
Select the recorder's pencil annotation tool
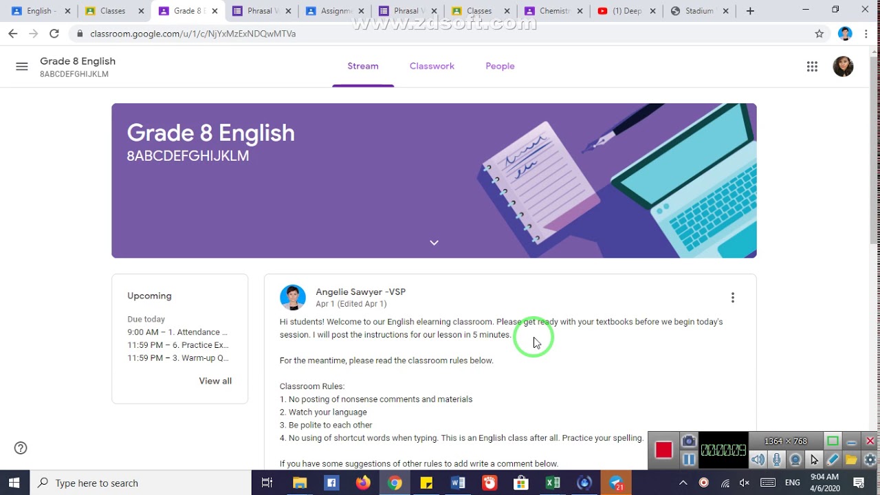(833, 459)
